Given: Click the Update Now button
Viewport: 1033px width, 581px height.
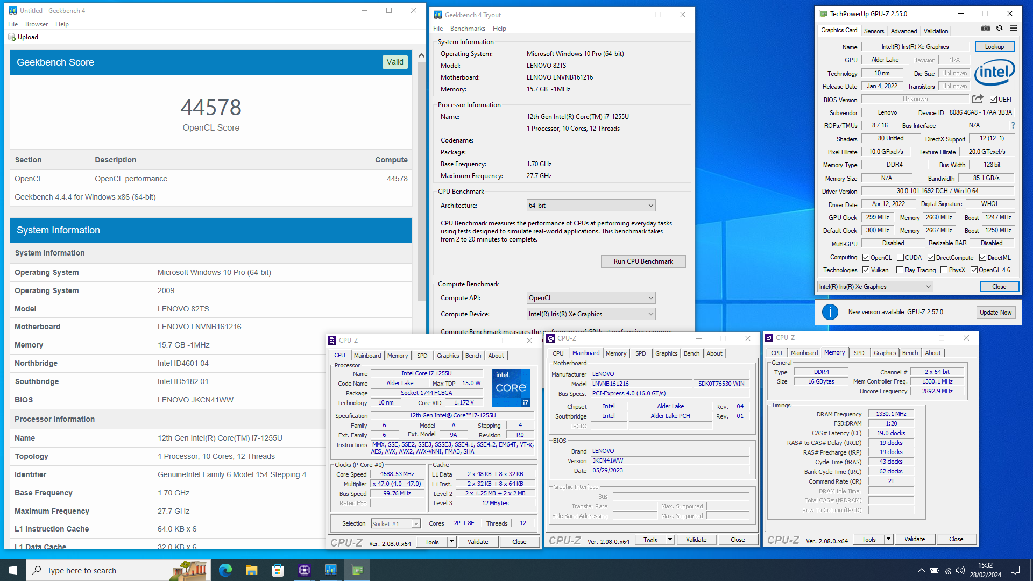Looking at the screenshot, I should click(x=996, y=313).
